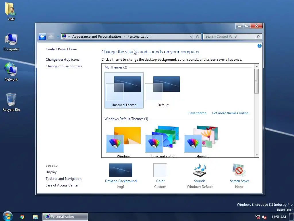Click the Desktop Background link text
Image resolution: width=294 pixels, height=221 pixels.
point(121,181)
